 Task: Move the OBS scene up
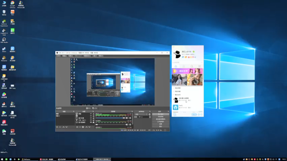[63, 127]
